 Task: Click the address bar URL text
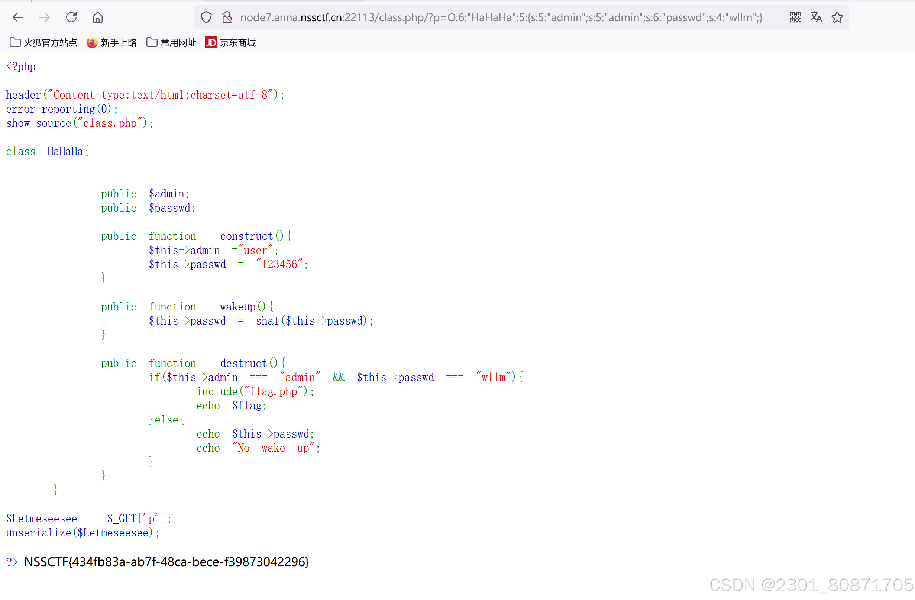tap(500, 17)
